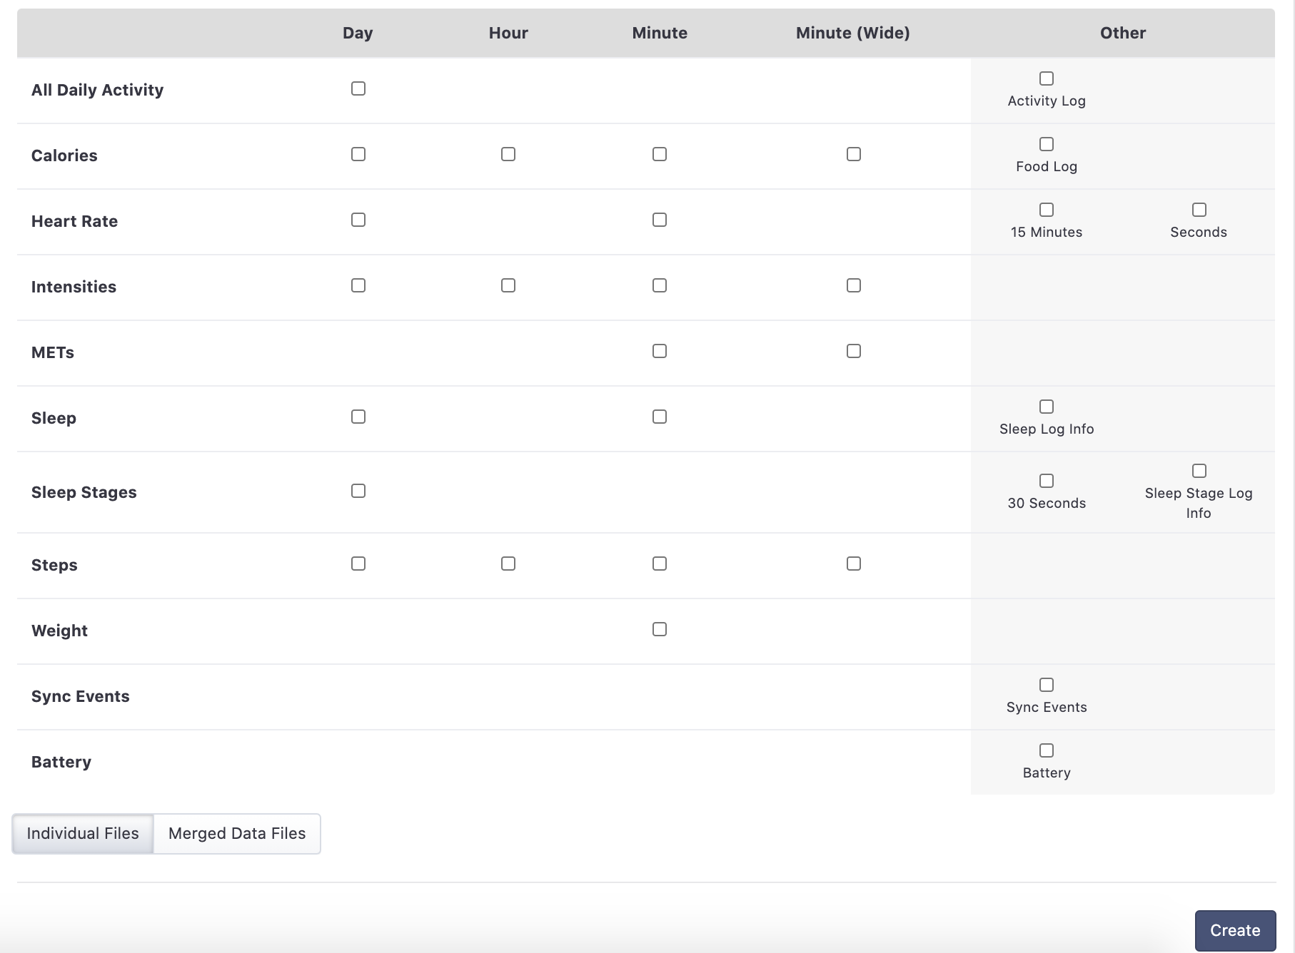Select Sleep Day checkbox
Screen dimensions: 1295x953
coord(358,417)
